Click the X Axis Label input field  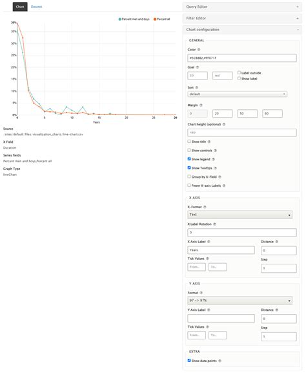click(x=221, y=250)
